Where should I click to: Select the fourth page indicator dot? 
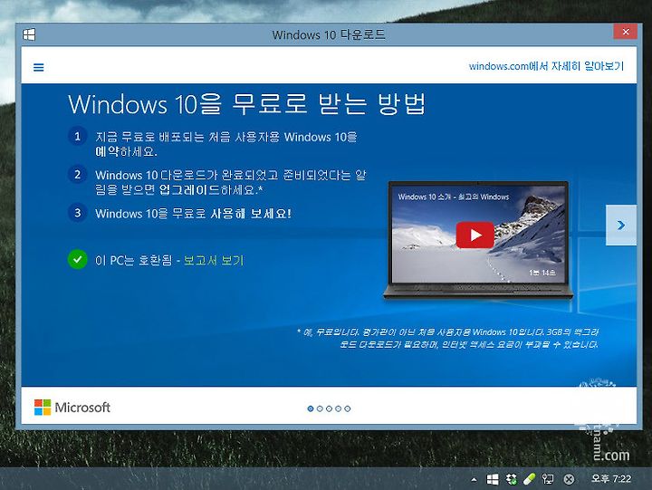coord(338,408)
